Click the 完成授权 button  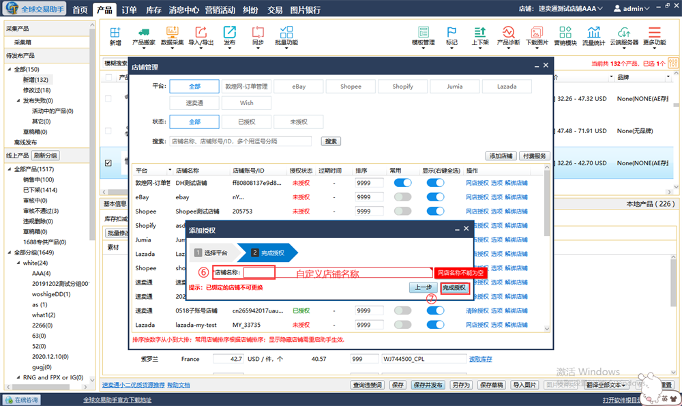pyautogui.click(x=454, y=288)
